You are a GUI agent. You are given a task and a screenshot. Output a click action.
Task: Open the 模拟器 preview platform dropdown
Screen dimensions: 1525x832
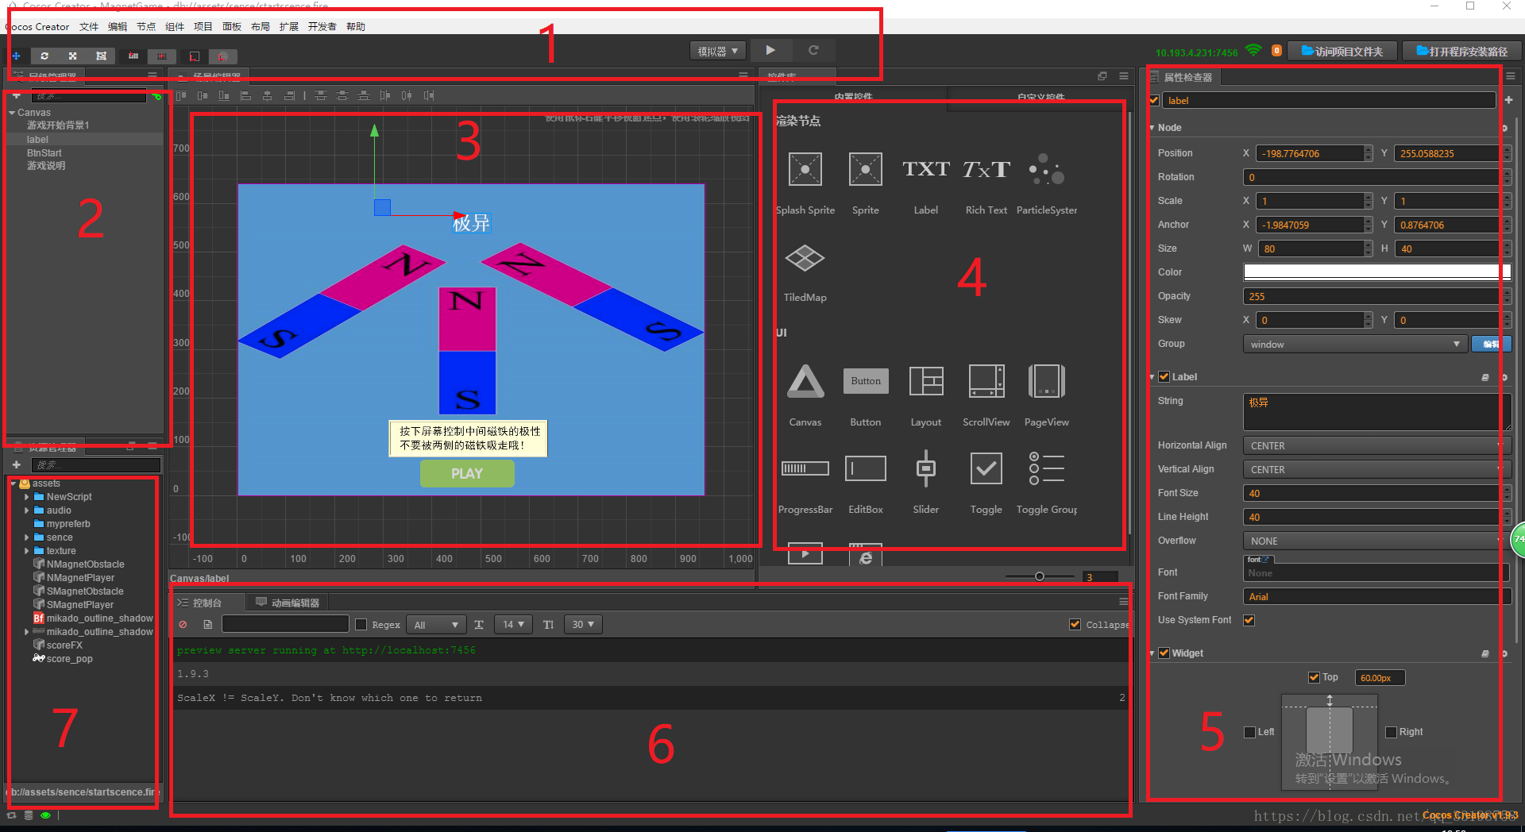point(718,51)
